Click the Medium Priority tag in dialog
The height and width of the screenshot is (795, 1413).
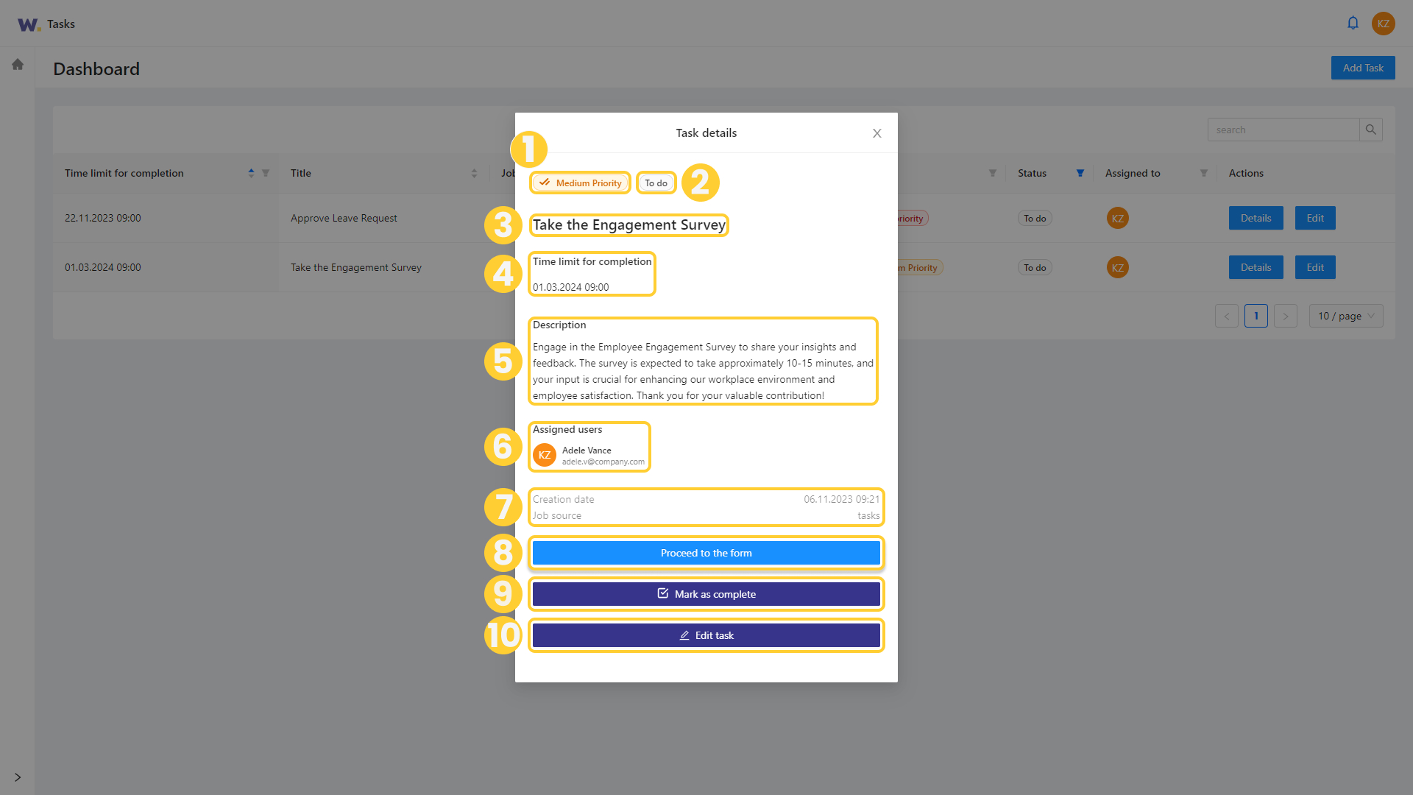[x=581, y=183]
